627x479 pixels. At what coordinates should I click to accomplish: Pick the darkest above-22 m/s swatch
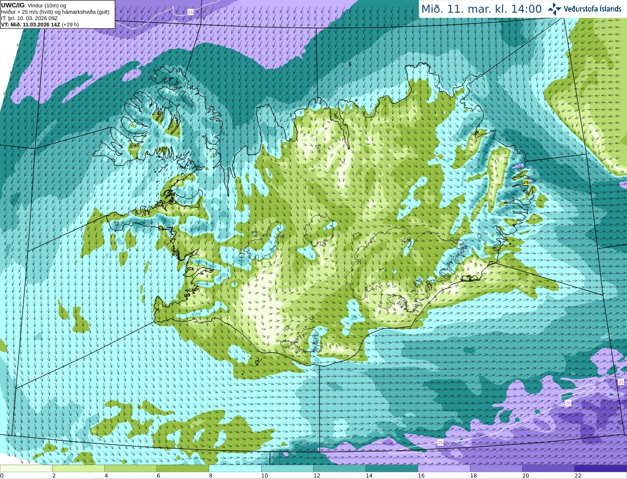click(601, 468)
